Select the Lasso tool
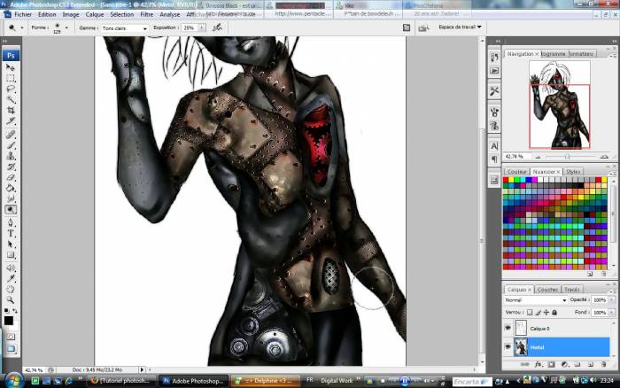 (x=11, y=89)
